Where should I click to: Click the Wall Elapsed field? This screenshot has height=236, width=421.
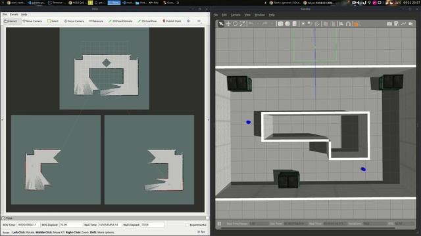coord(152,225)
